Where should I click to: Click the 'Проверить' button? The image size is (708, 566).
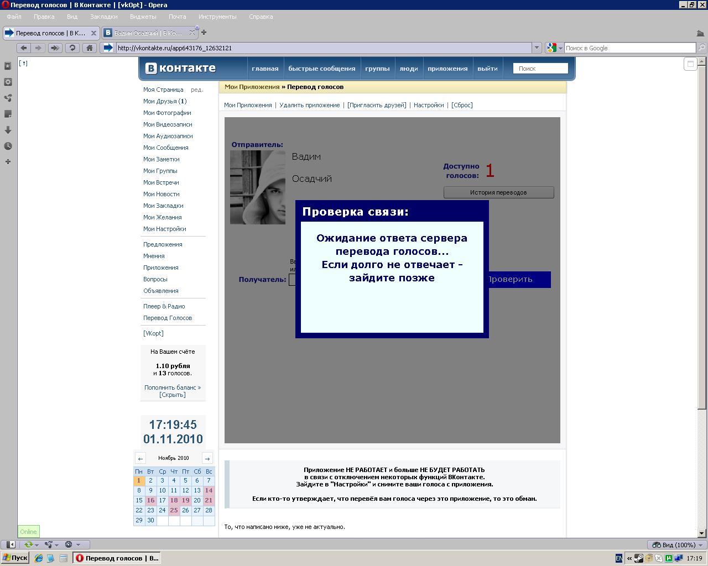click(519, 279)
